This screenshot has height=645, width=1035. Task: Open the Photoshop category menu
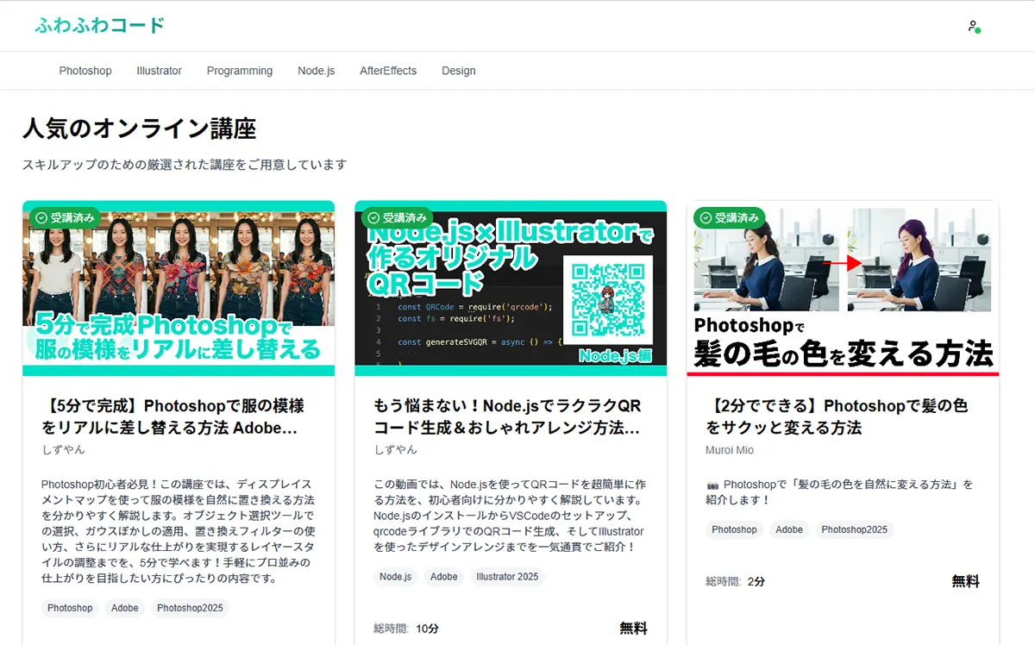pos(85,71)
